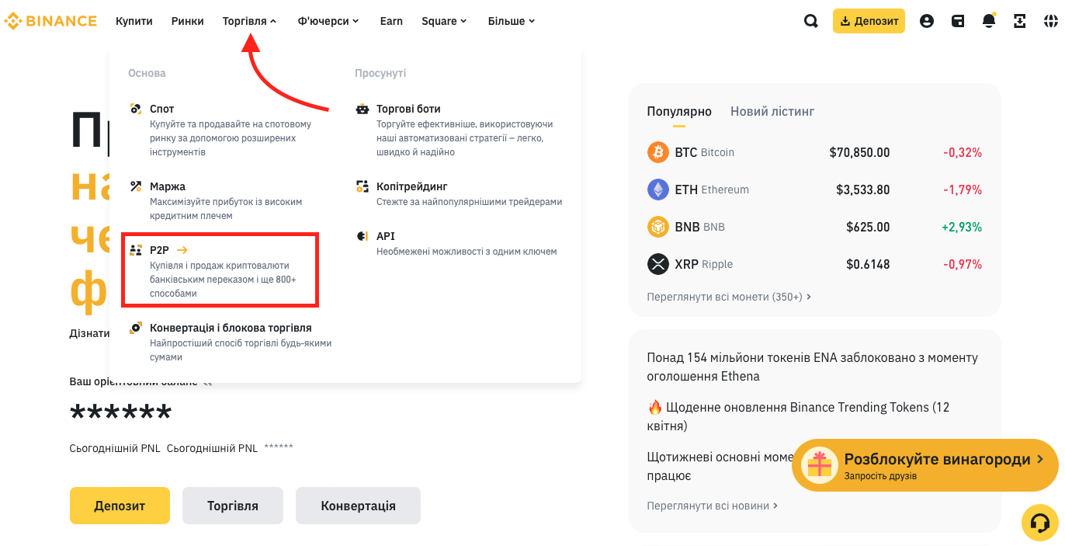Switch to the Новий лістинг tab
Viewport: 1065px width, 546px height.
coord(772,112)
